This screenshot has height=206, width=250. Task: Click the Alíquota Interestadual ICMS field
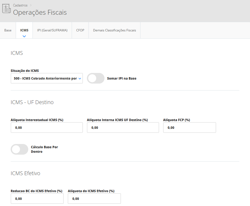click(x=47, y=128)
